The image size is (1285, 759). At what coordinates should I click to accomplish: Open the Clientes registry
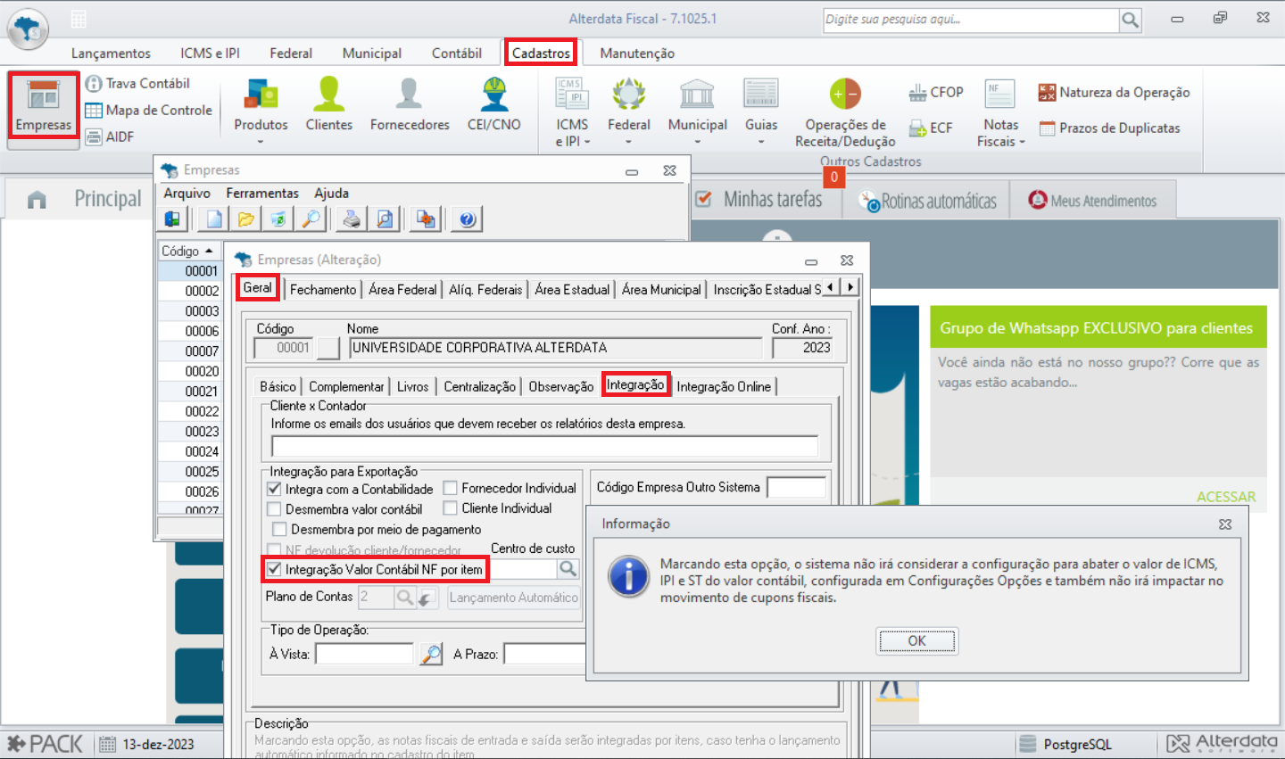(x=328, y=105)
